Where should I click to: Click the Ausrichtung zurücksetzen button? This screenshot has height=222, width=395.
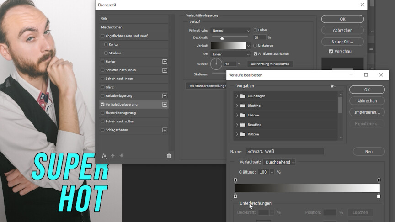click(270, 64)
